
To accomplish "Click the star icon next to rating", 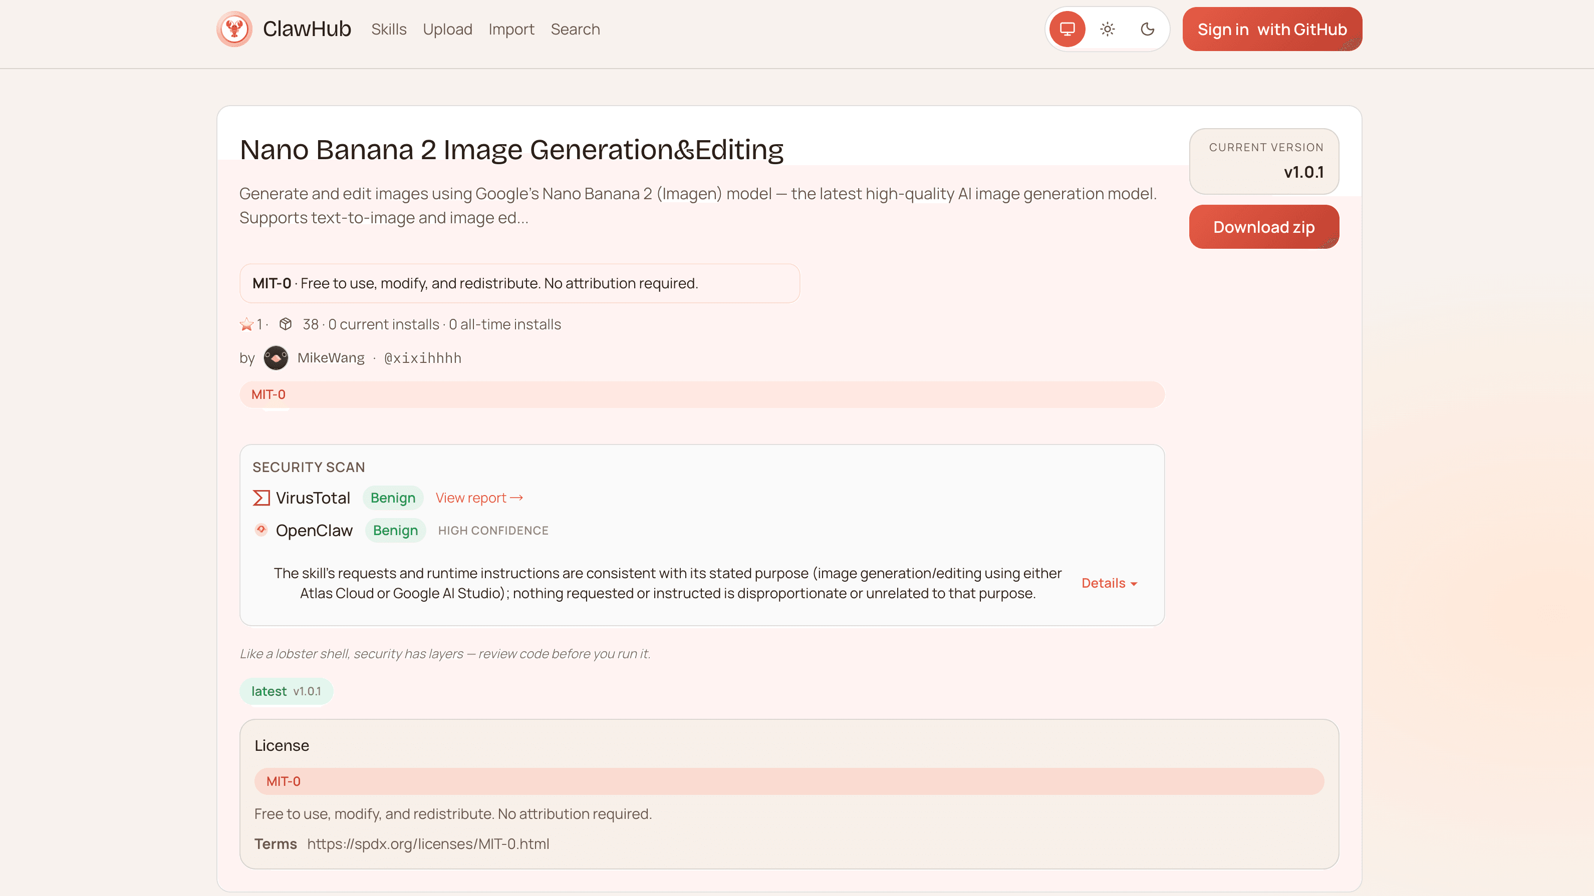I will 246,324.
